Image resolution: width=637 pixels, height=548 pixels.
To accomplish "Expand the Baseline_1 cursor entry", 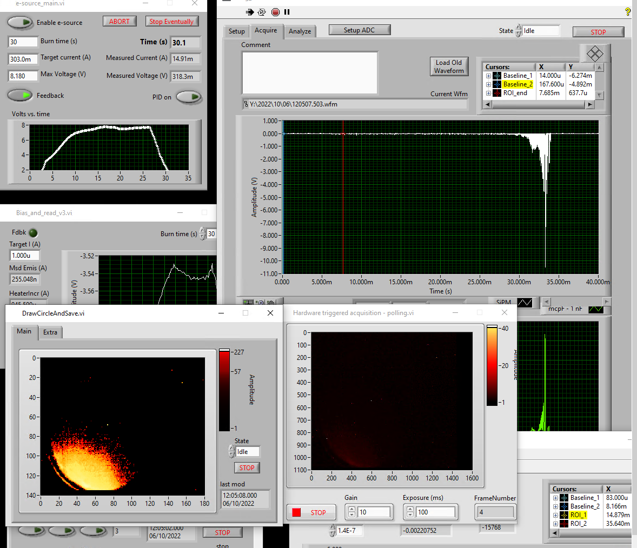I will tap(488, 76).
